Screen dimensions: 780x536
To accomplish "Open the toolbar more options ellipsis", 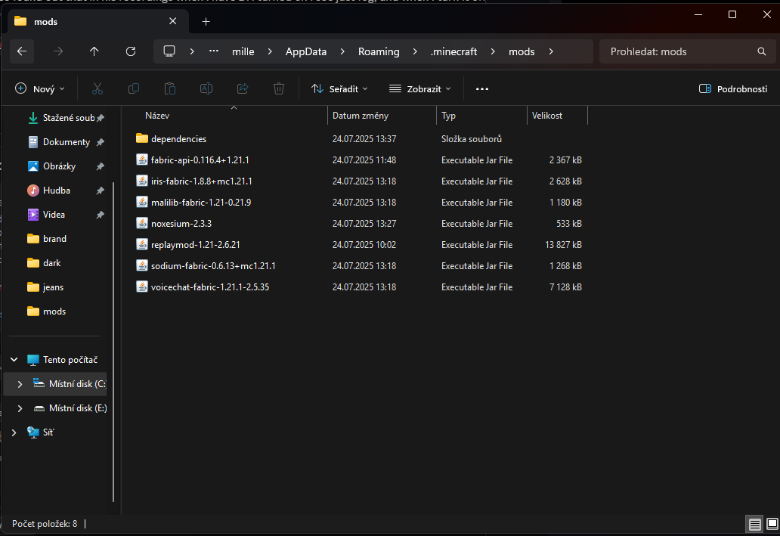I will (x=482, y=88).
